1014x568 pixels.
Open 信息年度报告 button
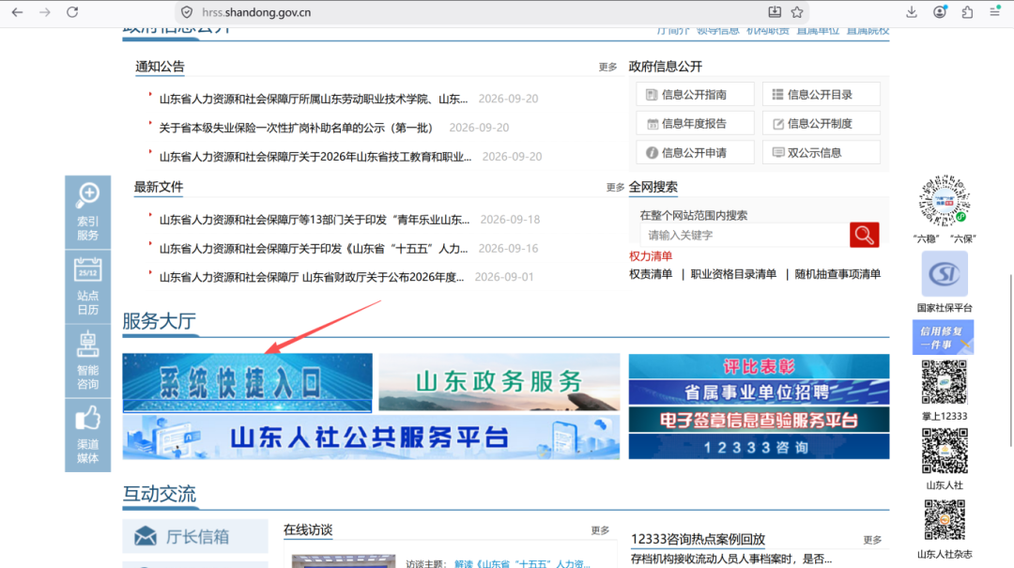[695, 124]
